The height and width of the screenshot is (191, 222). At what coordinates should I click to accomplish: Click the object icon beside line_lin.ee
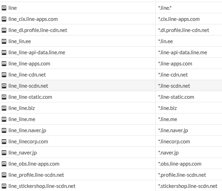tap(4, 41)
